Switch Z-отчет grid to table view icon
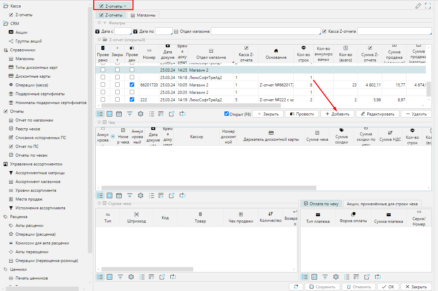The height and width of the screenshot is (291, 438). (x=109, y=114)
